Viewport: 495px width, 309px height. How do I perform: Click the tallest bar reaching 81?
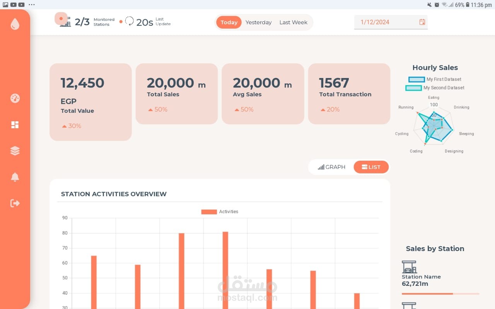tap(225, 270)
